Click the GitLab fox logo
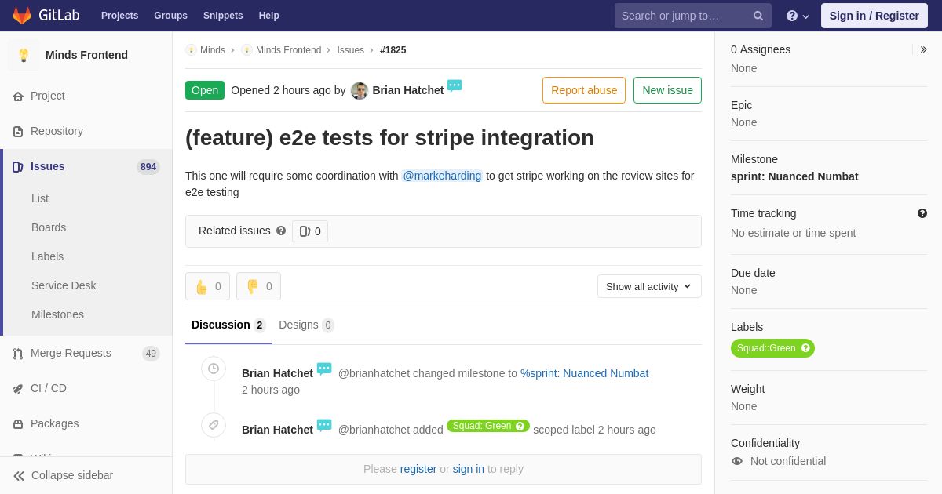Screen dimensions: 942x494 pos(22,16)
